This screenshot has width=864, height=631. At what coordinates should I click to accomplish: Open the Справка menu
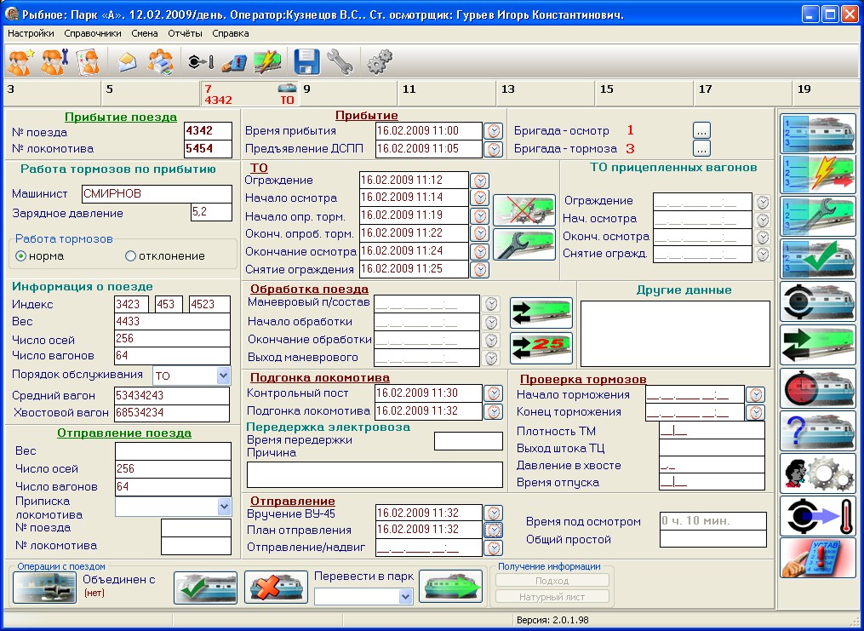click(x=231, y=33)
